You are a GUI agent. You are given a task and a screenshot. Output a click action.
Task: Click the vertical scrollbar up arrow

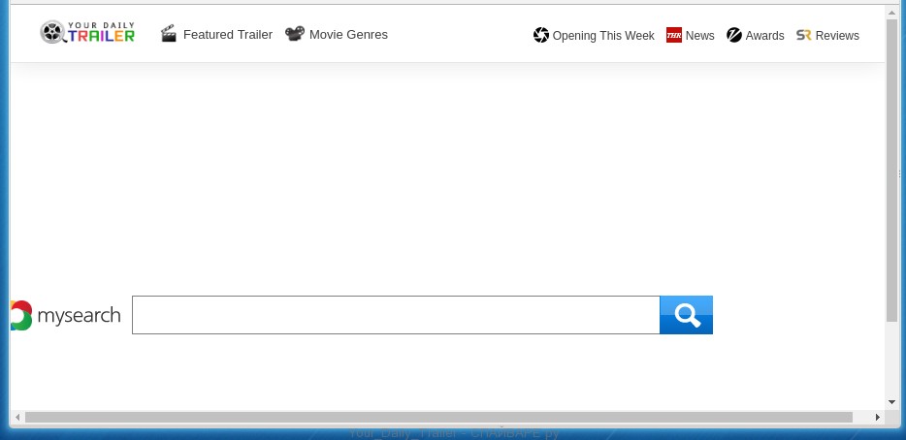[x=891, y=13]
